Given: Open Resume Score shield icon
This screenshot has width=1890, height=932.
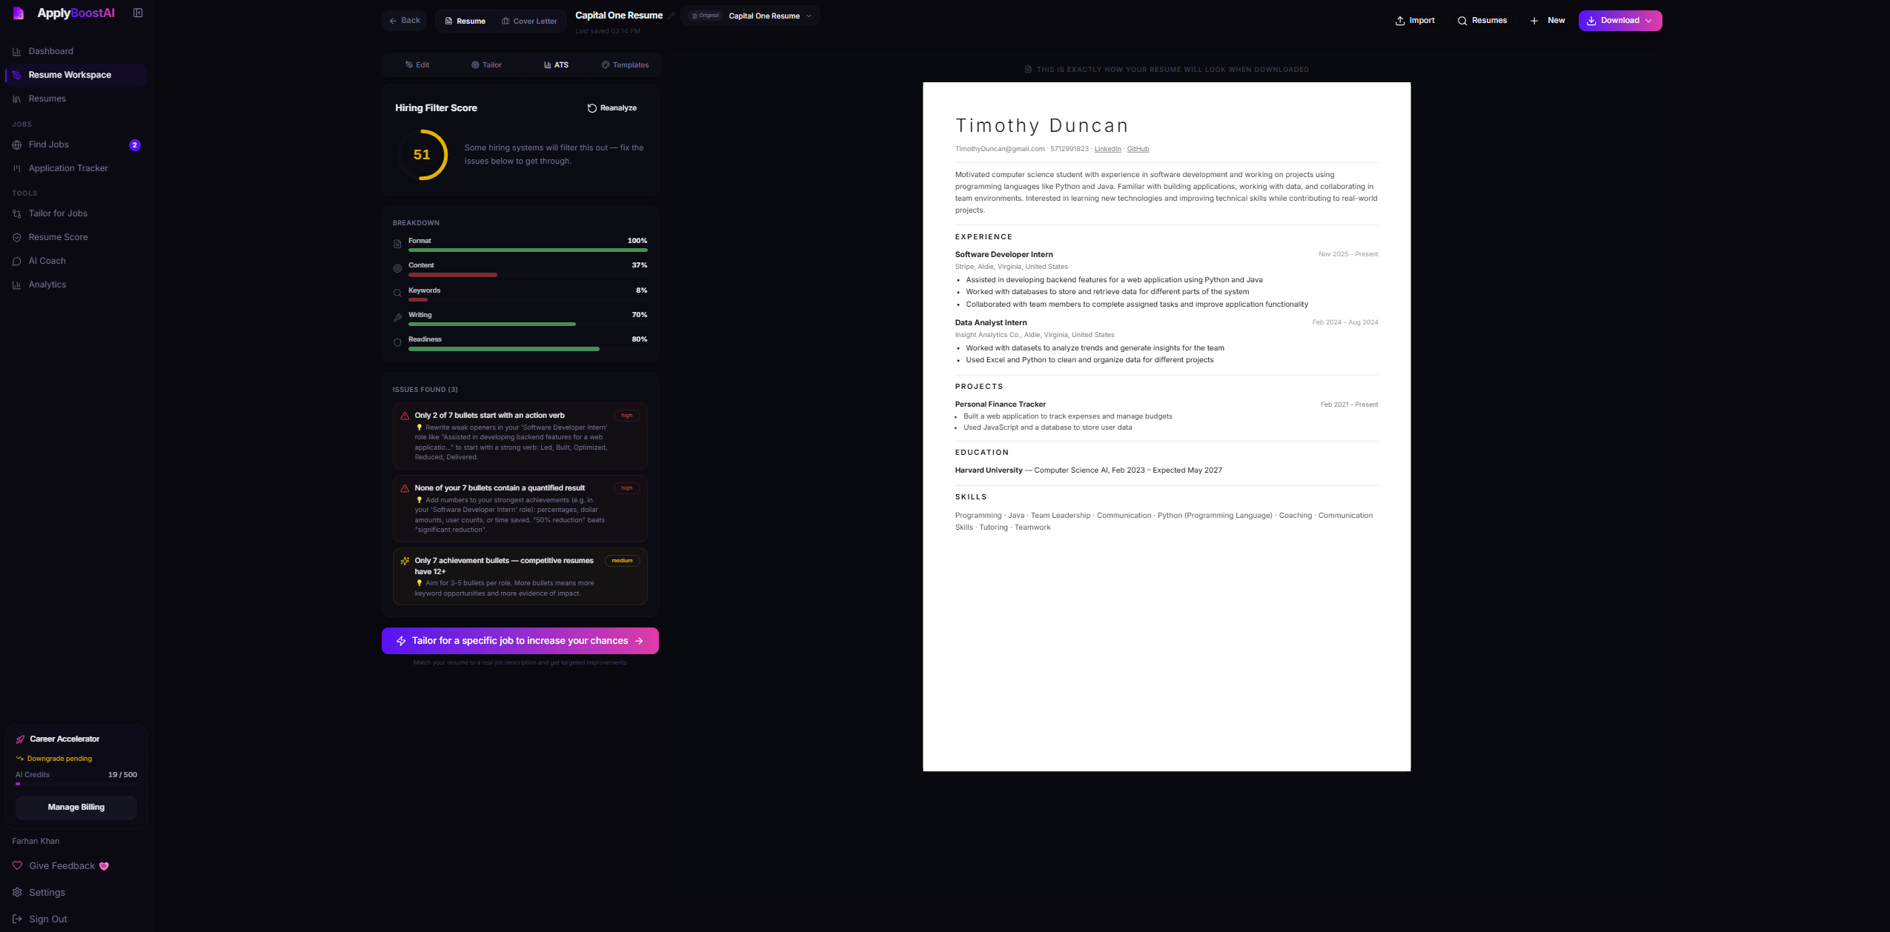Looking at the screenshot, I should [17, 237].
